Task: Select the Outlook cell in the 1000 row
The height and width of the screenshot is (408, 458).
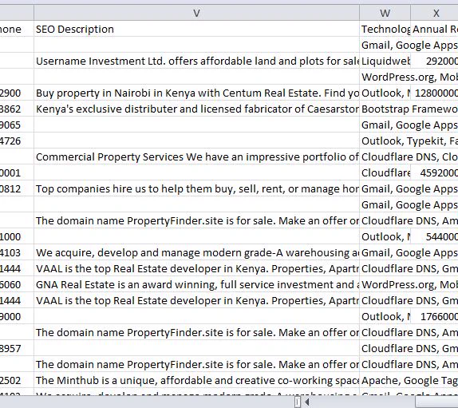Action: pos(385,236)
